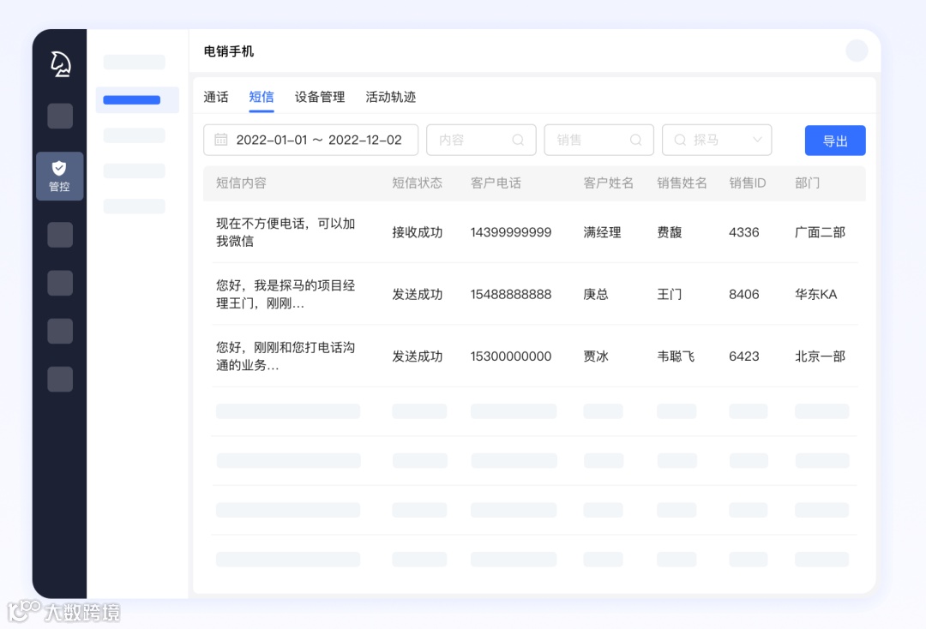
Task: Select the 管控 shield icon in sidebar
Action: [59, 176]
